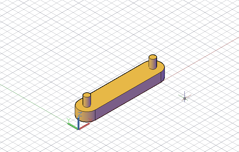Select the left cylindrical peg on the solid
The image size is (239, 152).
coord(87,100)
